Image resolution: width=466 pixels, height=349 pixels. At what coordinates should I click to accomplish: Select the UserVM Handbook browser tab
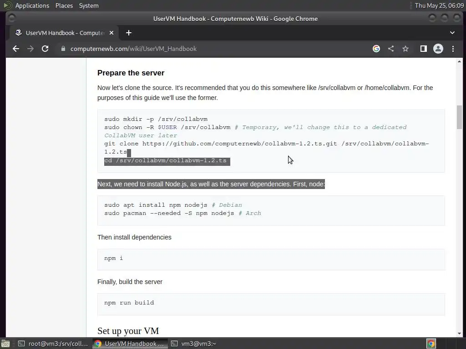pyautogui.click(x=64, y=33)
